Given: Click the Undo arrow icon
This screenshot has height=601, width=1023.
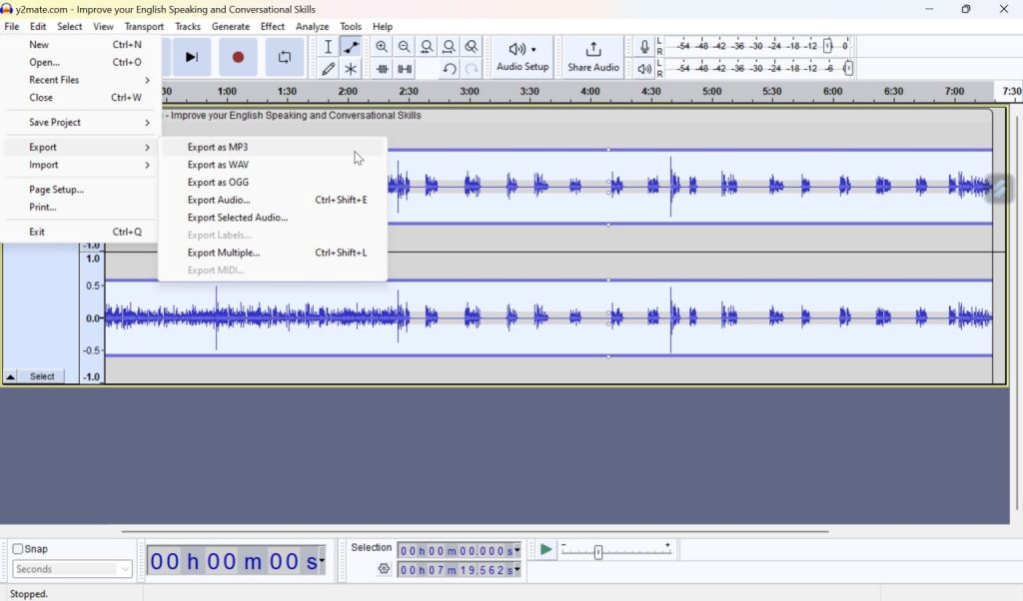Looking at the screenshot, I should pos(450,68).
